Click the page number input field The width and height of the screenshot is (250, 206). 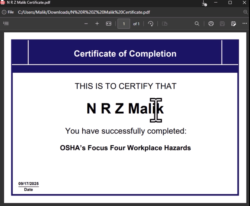pyautogui.click(x=124, y=24)
